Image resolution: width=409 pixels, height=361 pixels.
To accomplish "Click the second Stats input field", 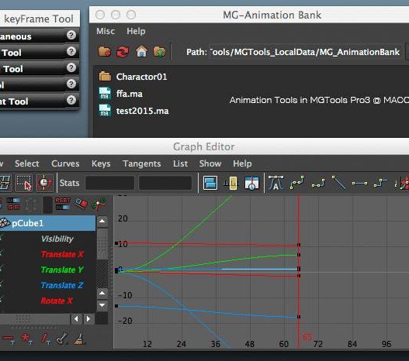I will [165, 183].
